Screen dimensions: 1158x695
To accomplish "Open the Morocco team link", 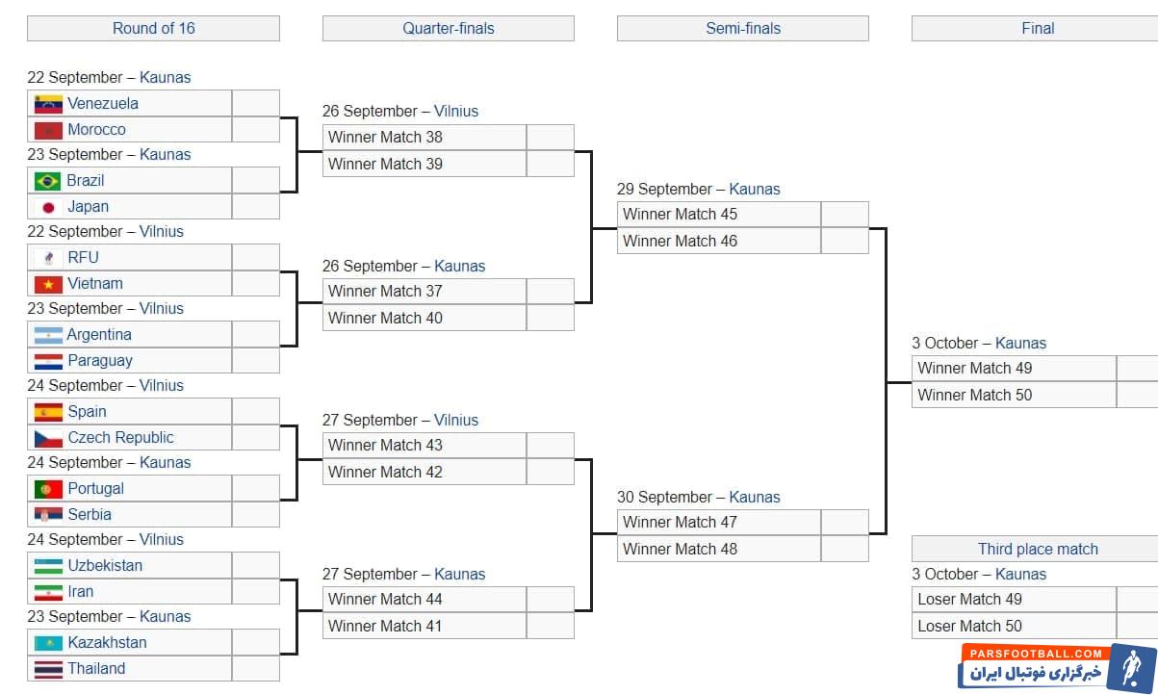I will 96,130.
